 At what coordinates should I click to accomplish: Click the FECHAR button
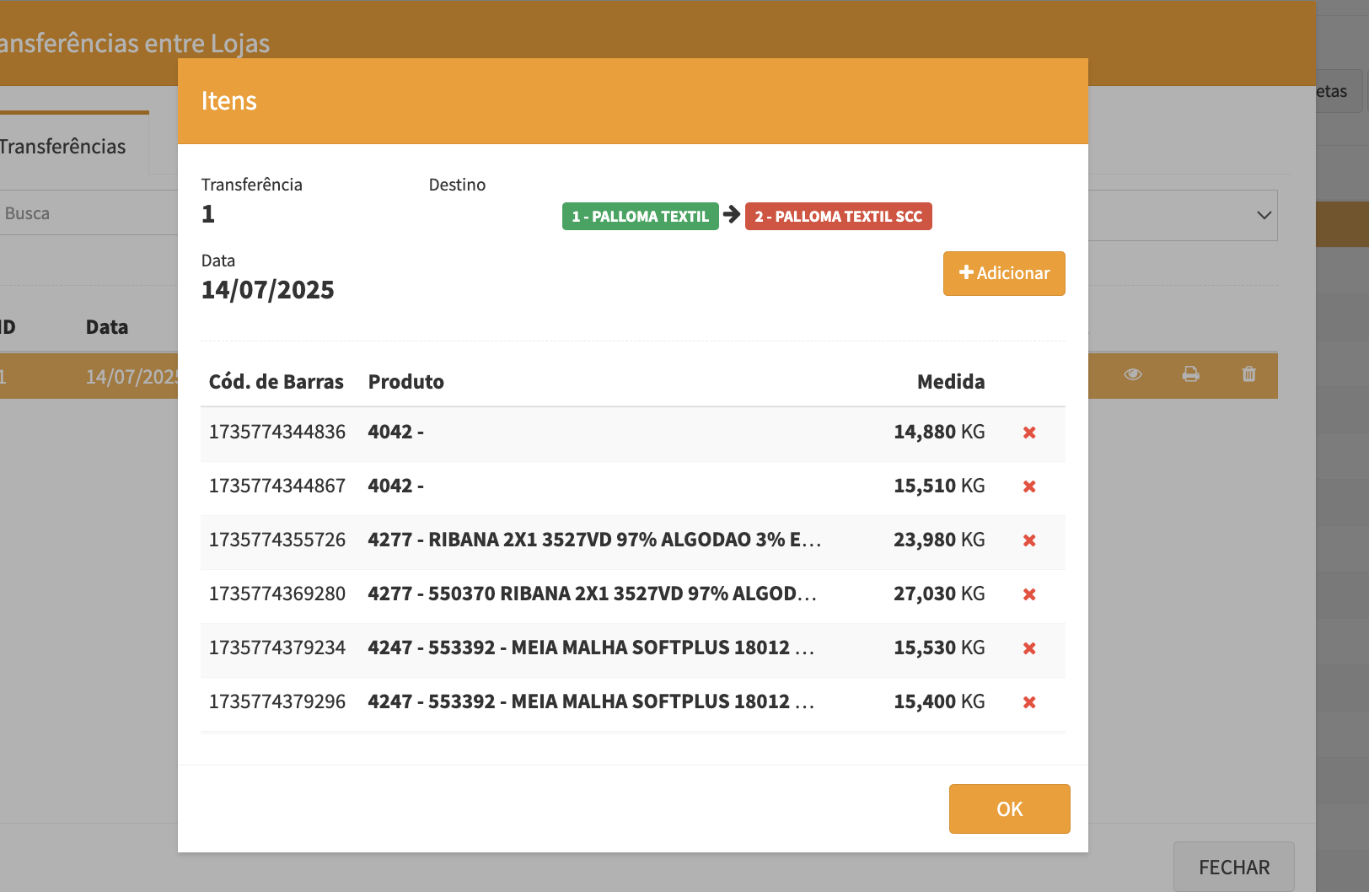pos(1233,868)
